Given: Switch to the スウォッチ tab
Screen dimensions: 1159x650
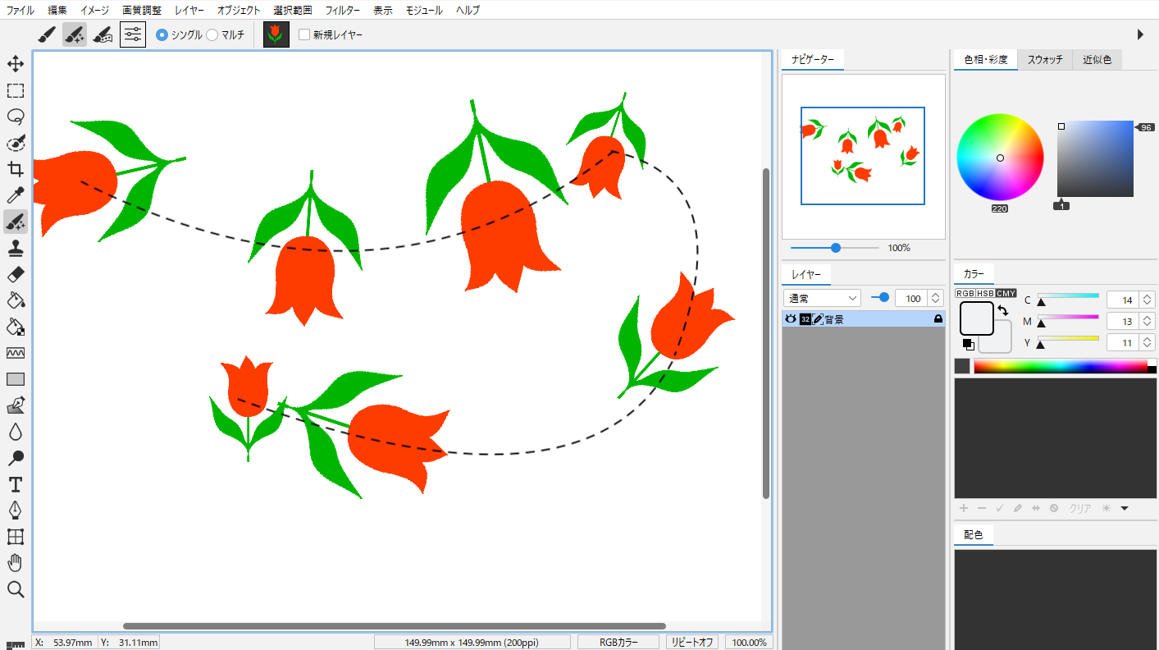Looking at the screenshot, I should tap(1045, 60).
